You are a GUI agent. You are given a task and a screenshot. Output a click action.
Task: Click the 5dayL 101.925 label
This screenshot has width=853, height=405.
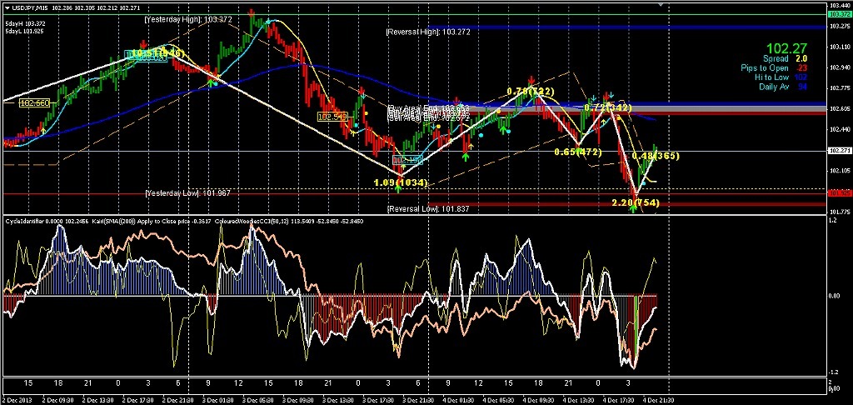(25, 31)
